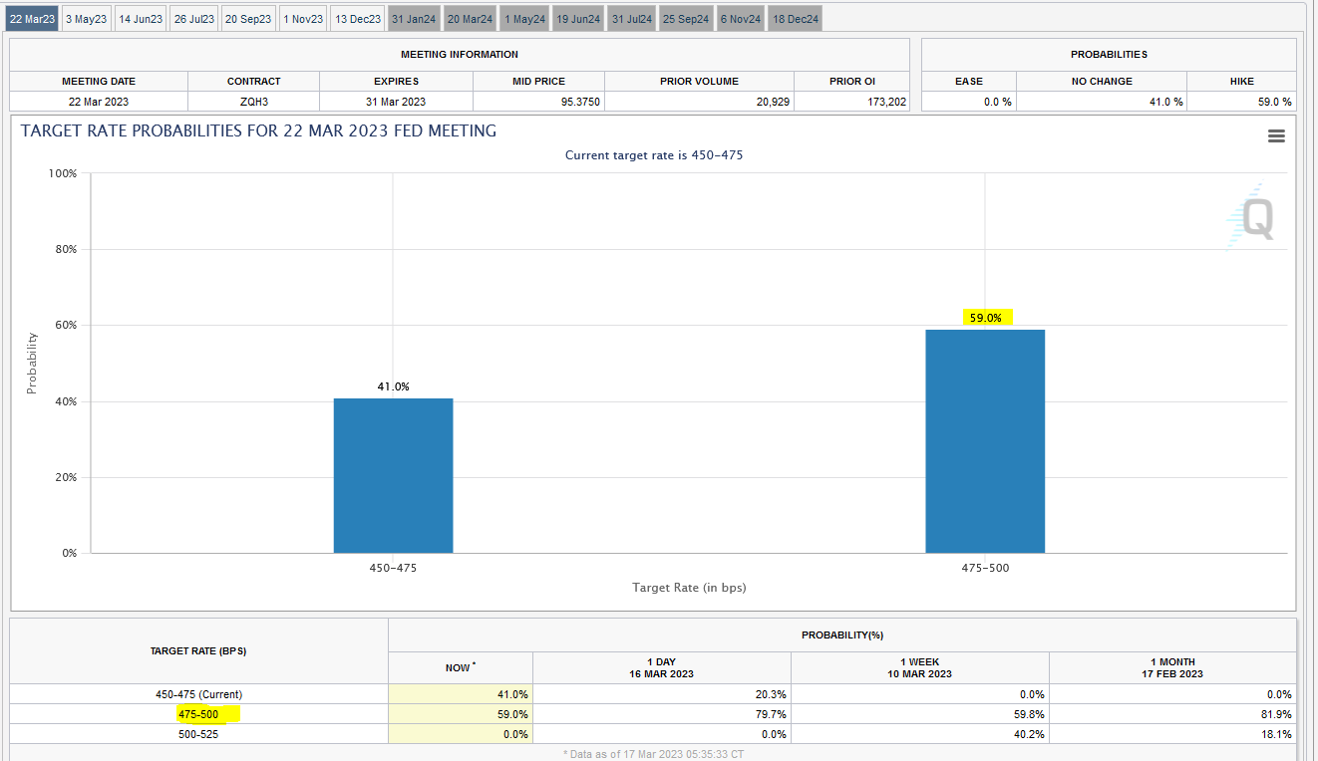Click the CONTRACT column header
This screenshot has width=1318, height=761.
[x=254, y=81]
